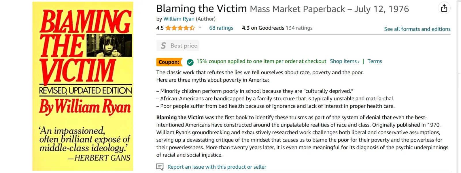This screenshot has width=461, height=173.
Task: Click the speech bubble report icon
Action: pos(160,167)
